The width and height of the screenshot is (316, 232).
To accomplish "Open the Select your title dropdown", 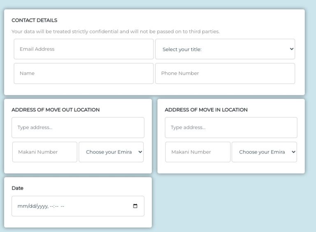I will (x=225, y=49).
